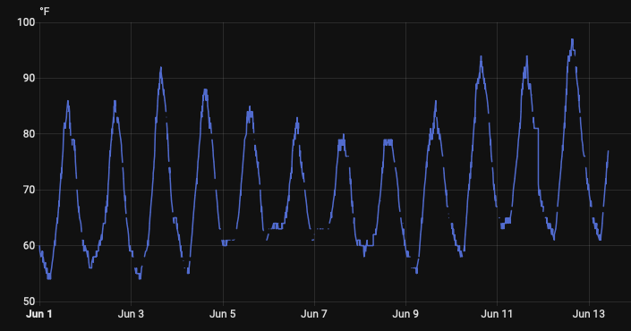The width and height of the screenshot is (631, 331).
Task: Click the 70 y-axis label
Action: pos(29,190)
